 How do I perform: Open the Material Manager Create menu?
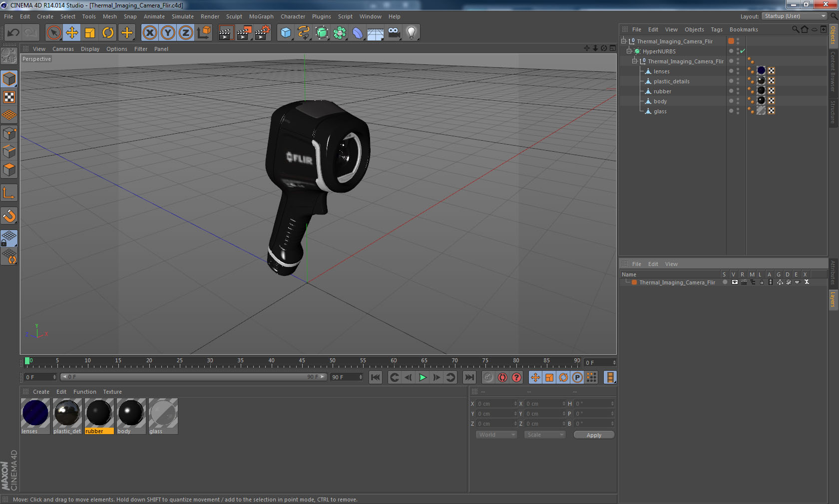tap(41, 392)
